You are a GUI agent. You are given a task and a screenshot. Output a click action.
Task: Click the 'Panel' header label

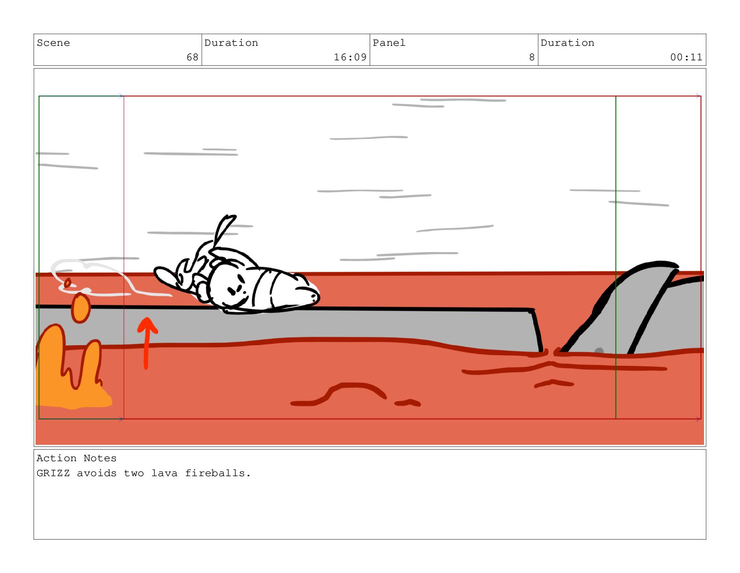[x=389, y=43]
